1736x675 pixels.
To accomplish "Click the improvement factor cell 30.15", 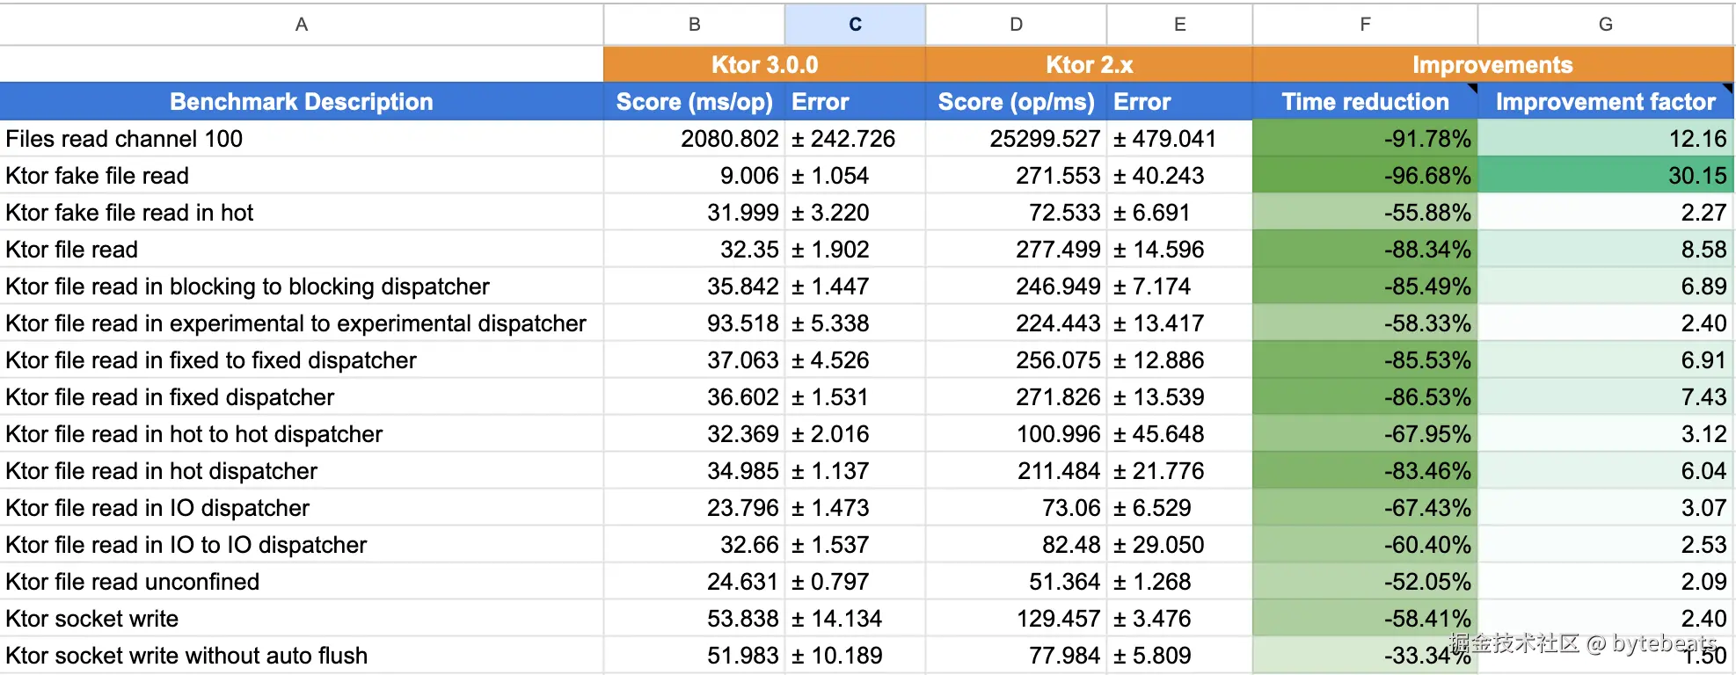I will [x=1605, y=176].
